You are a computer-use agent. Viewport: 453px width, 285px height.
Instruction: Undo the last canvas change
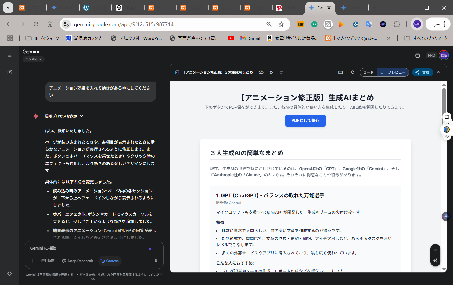271,72
